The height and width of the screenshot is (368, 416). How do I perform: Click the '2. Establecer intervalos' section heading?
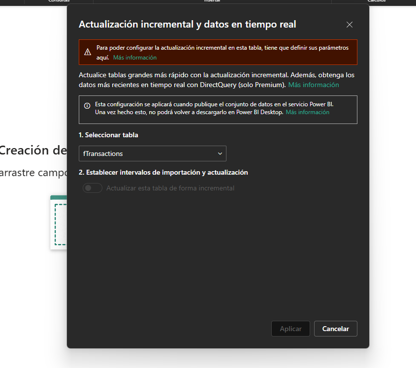(x=163, y=173)
